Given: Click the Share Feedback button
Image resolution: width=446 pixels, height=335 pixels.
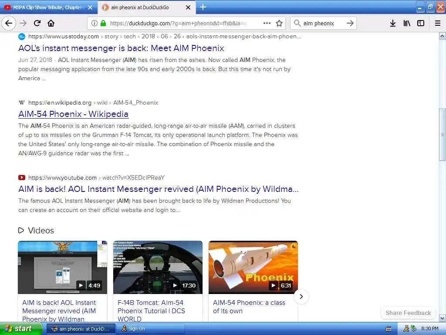Looking at the screenshot, I should tap(408, 313).
